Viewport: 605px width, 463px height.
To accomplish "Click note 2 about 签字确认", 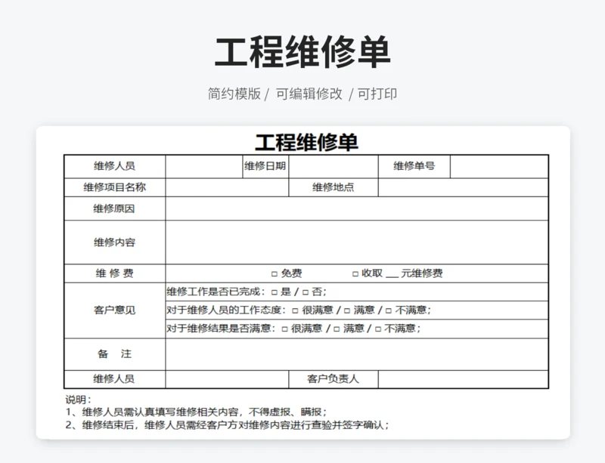I will click(228, 425).
